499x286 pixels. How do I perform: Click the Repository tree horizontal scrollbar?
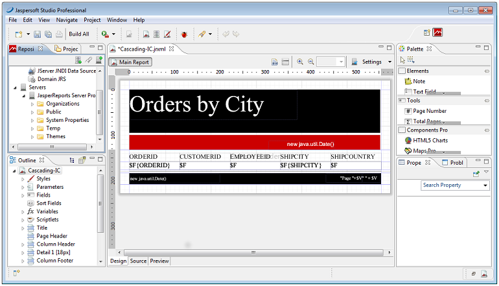[x=52, y=147]
